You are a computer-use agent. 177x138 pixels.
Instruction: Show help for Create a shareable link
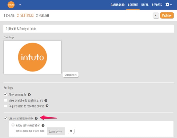click(36, 118)
